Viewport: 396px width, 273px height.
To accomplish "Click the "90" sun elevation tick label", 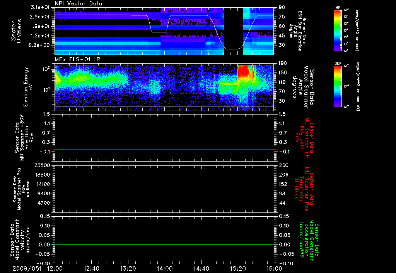I will (282, 7).
